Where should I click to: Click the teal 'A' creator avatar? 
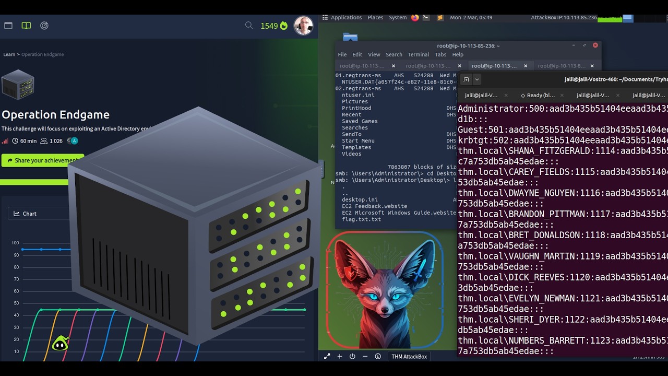[74, 140]
